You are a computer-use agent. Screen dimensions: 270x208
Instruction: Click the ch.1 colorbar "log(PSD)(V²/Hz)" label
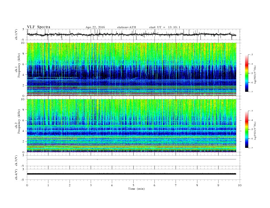pos(255,74)
